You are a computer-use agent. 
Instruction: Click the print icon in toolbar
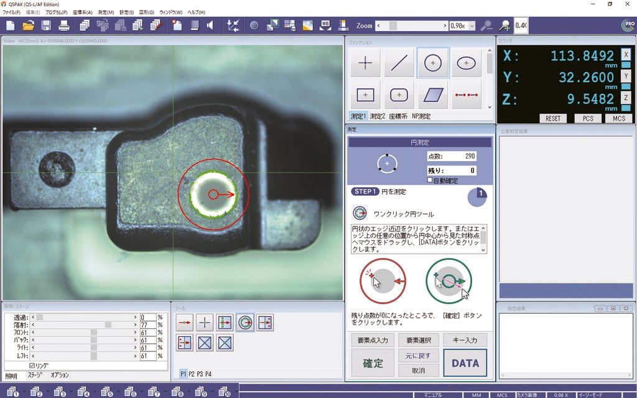[63, 25]
